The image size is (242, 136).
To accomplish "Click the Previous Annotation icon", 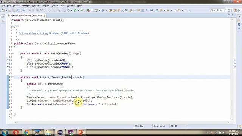I will tap(168, 10).
